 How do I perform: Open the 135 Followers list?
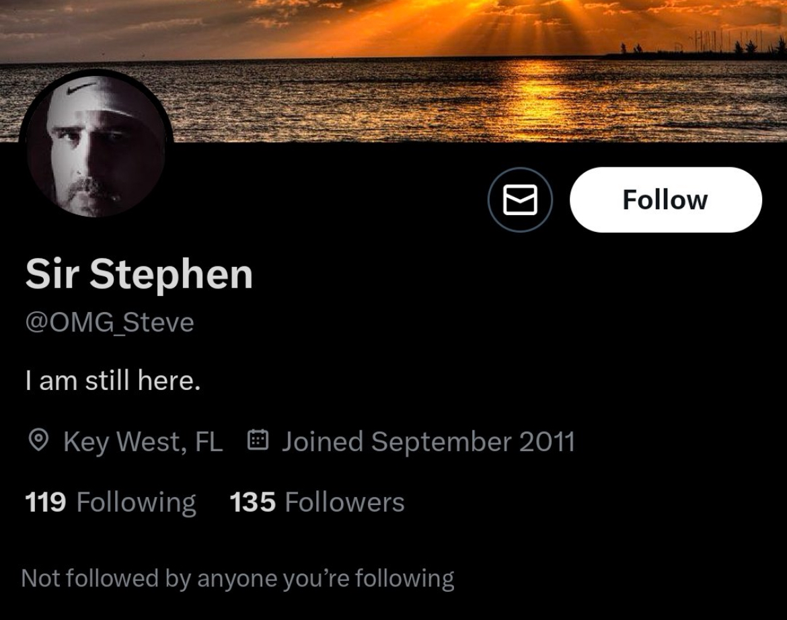pyautogui.click(x=317, y=502)
